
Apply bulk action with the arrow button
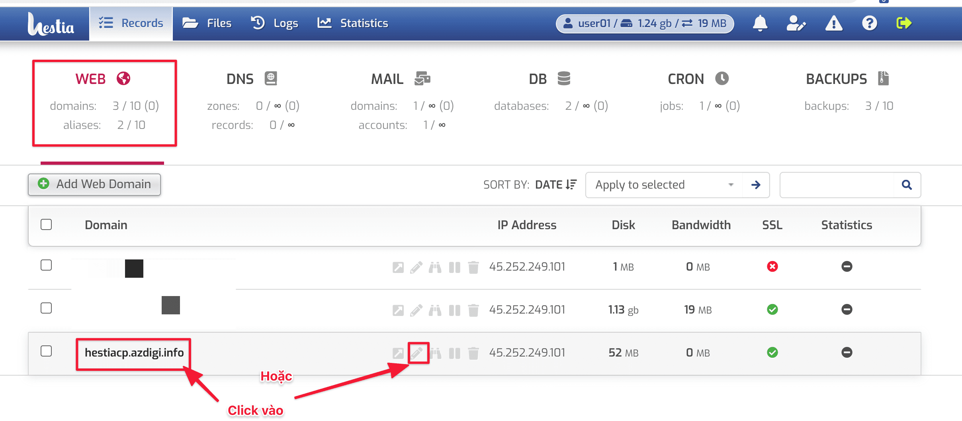click(756, 185)
